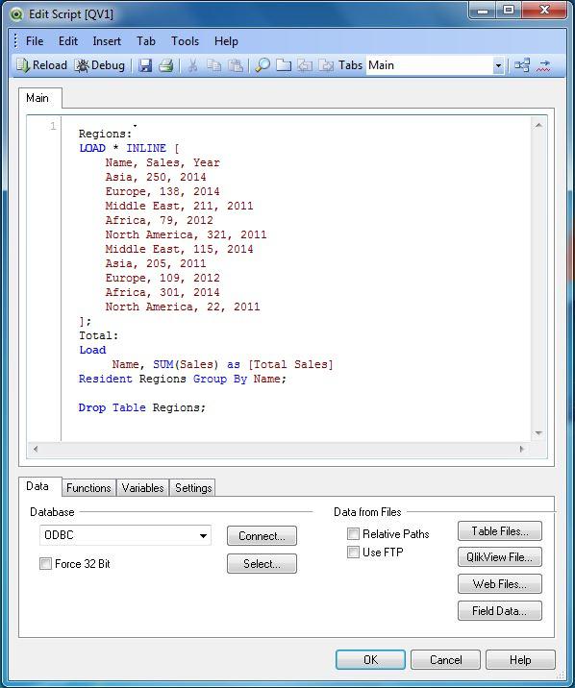Click the QlikView logo in title bar
The image size is (575, 688).
pyautogui.click(x=16, y=14)
